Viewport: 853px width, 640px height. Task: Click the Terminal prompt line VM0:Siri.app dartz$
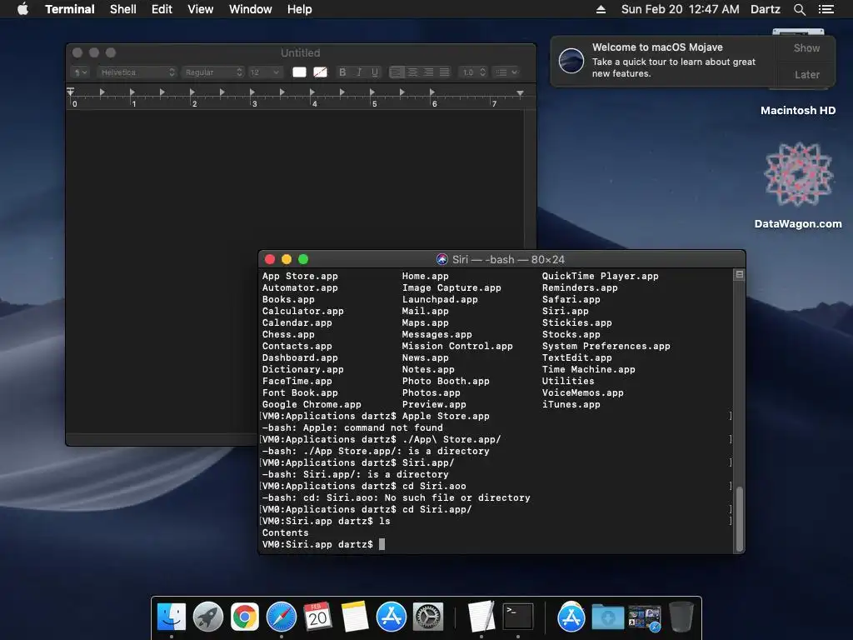point(317,544)
